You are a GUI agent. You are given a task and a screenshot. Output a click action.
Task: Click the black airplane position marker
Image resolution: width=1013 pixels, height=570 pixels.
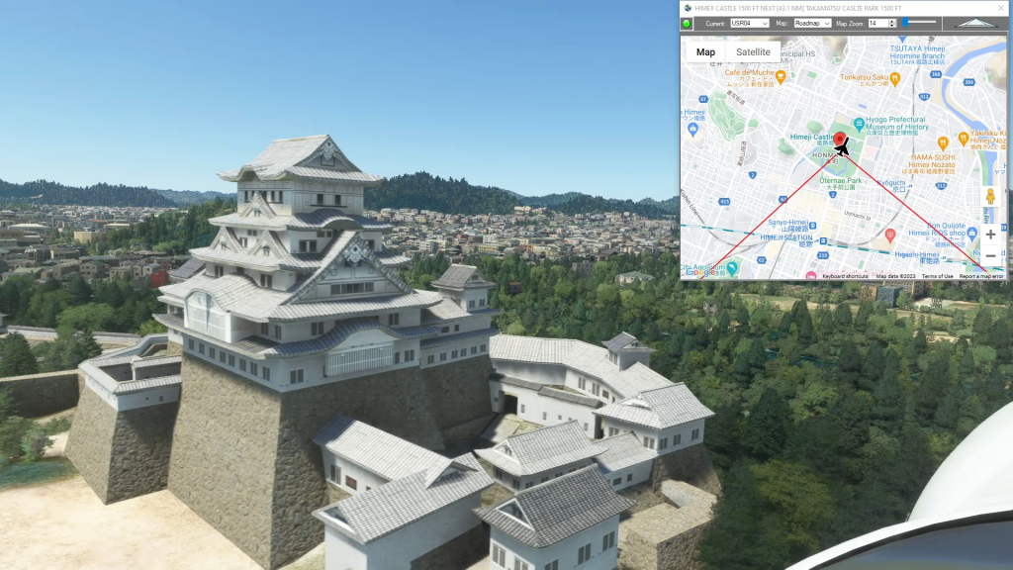pyautogui.click(x=844, y=148)
